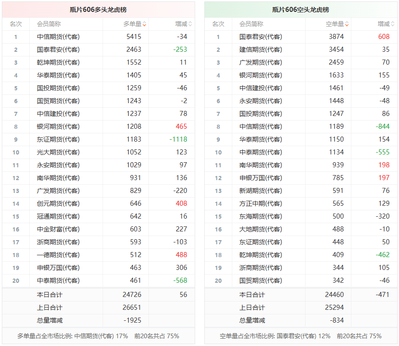399x346 pixels.
Task: Click short table 上日合计 value 25294
Action: coord(334,308)
